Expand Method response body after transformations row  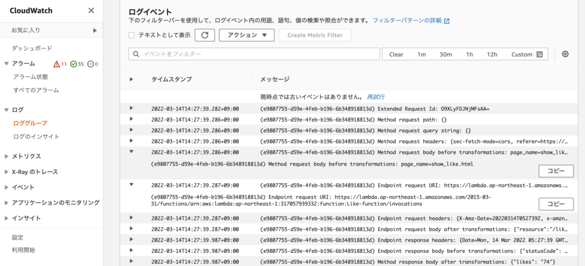[131, 260]
